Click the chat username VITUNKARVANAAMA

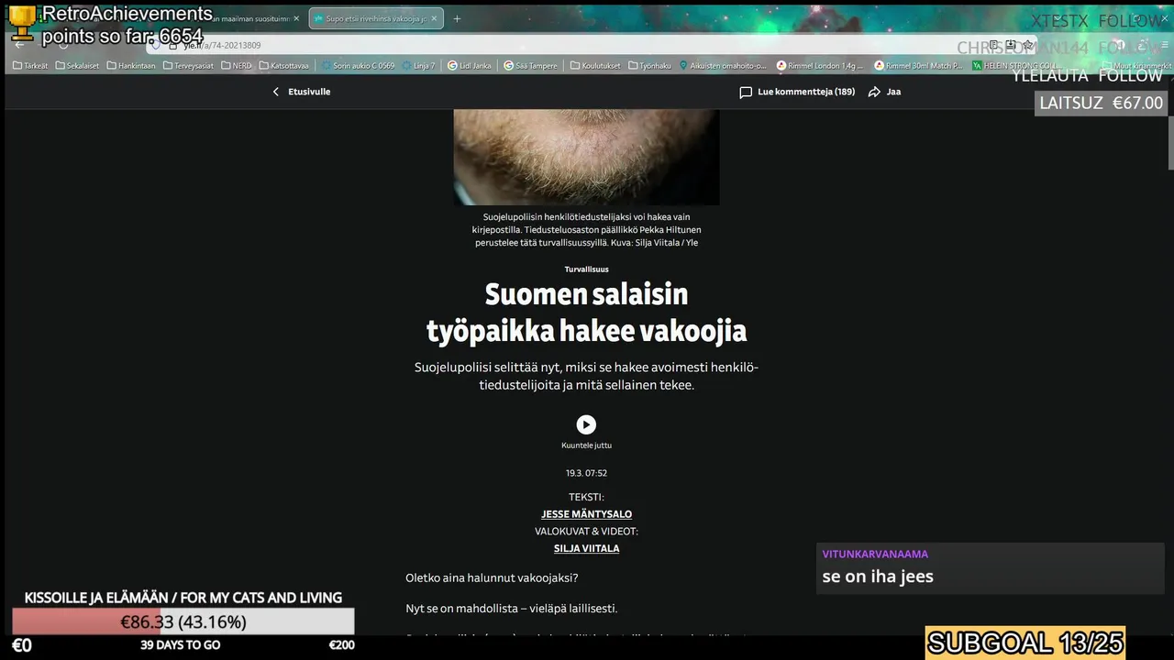(x=875, y=554)
